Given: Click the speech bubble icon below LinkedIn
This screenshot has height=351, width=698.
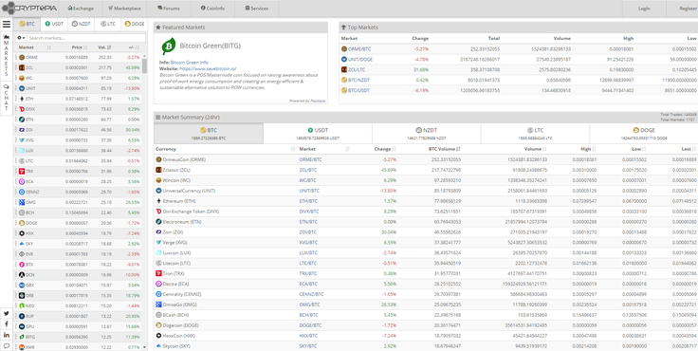Looking at the screenshot, I should [7, 345].
